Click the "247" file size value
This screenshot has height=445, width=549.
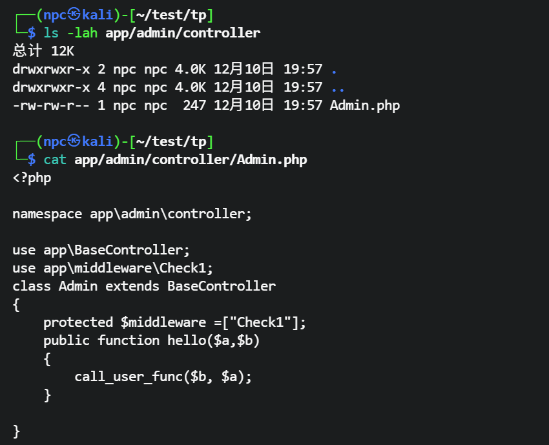point(194,105)
